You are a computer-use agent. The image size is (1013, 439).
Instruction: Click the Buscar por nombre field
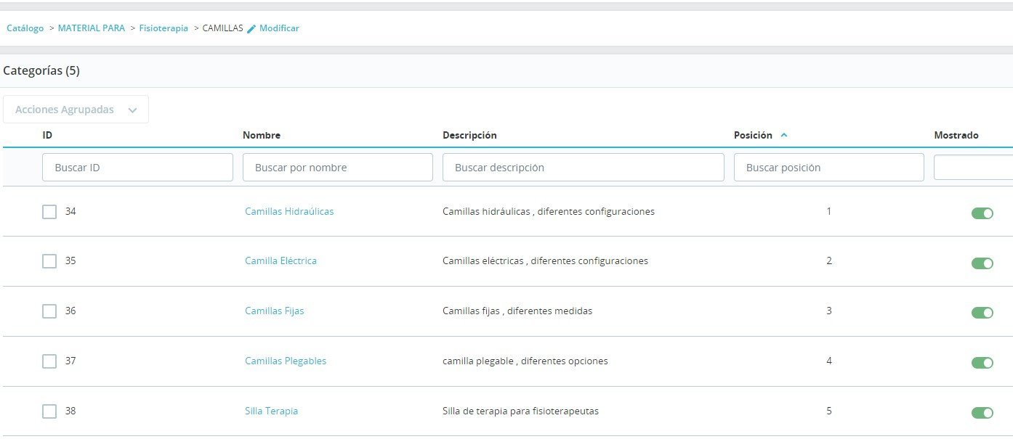338,167
